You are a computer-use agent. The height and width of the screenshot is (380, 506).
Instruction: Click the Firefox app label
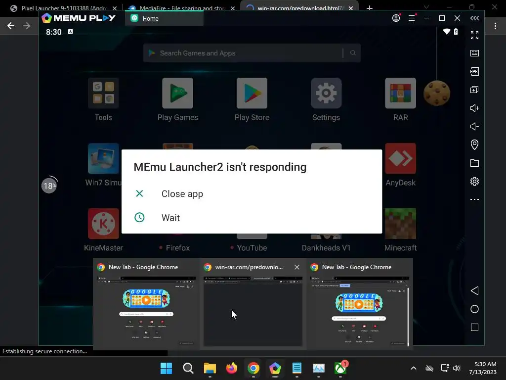coord(177,248)
